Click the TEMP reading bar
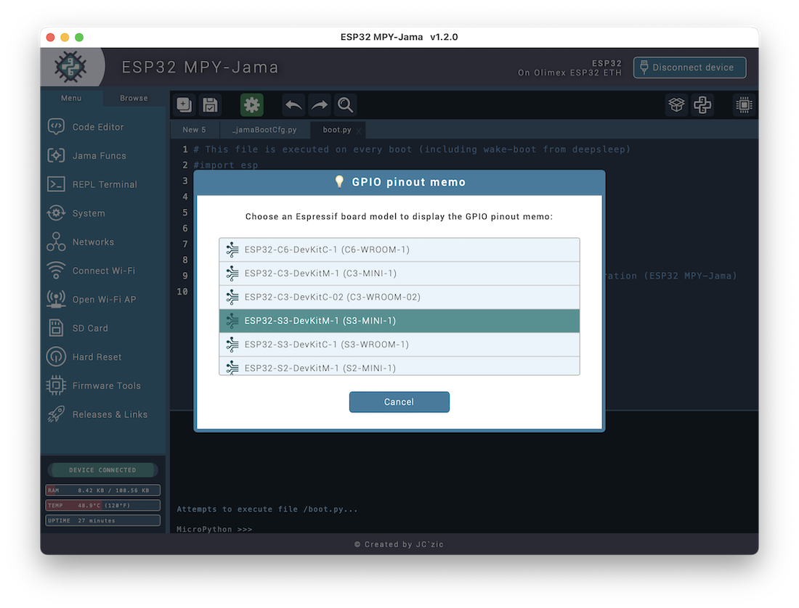The width and height of the screenshot is (799, 608). [x=102, y=505]
